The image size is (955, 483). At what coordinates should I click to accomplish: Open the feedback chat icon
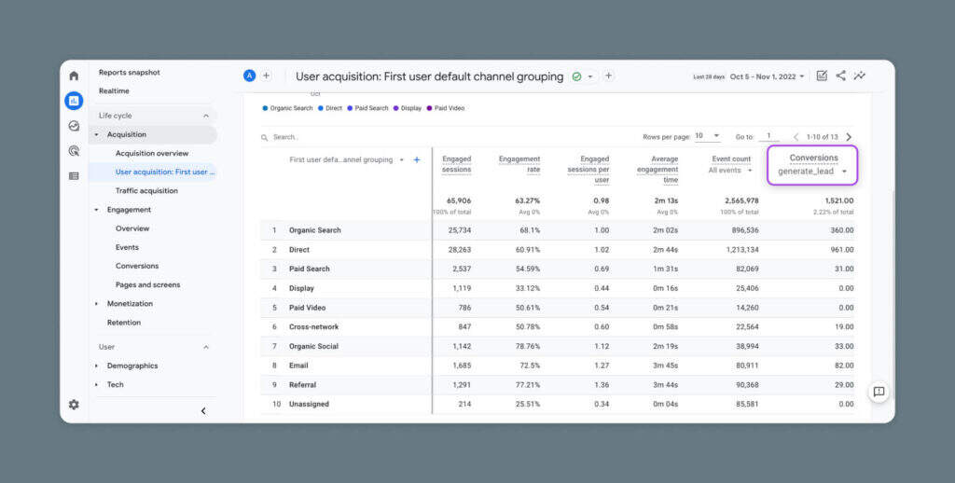pyautogui.click(x=878, y=392)
